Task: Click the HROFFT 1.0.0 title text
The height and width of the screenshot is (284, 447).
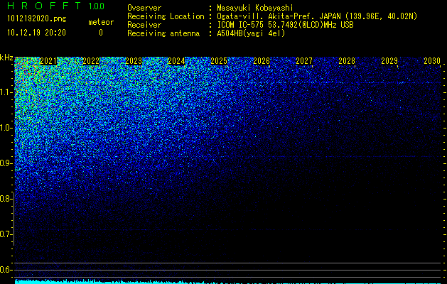Action: (x=55, y=6)
